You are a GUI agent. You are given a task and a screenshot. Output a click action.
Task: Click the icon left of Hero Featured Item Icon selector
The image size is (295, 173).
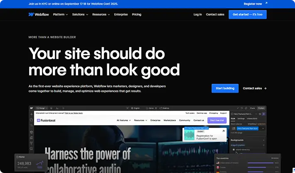234,129
